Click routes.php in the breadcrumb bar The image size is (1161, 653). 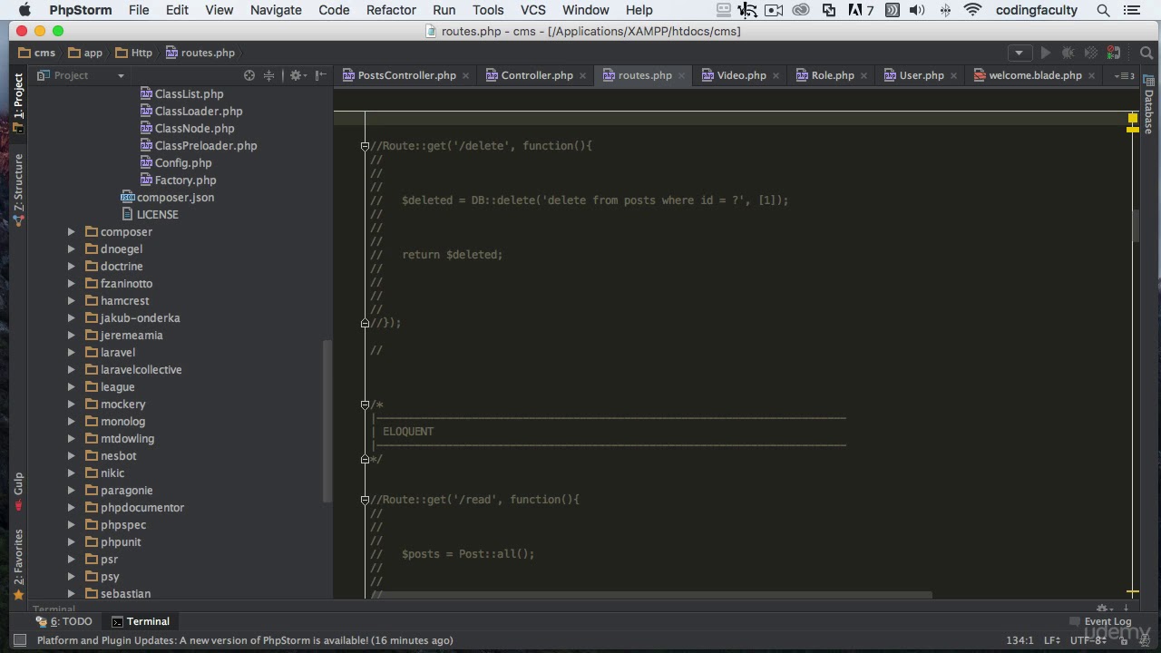pyautogui.click(x=200, y=53)
